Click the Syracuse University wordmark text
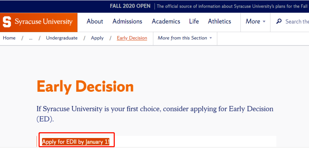309x148 pixels. tap(44, 22)
